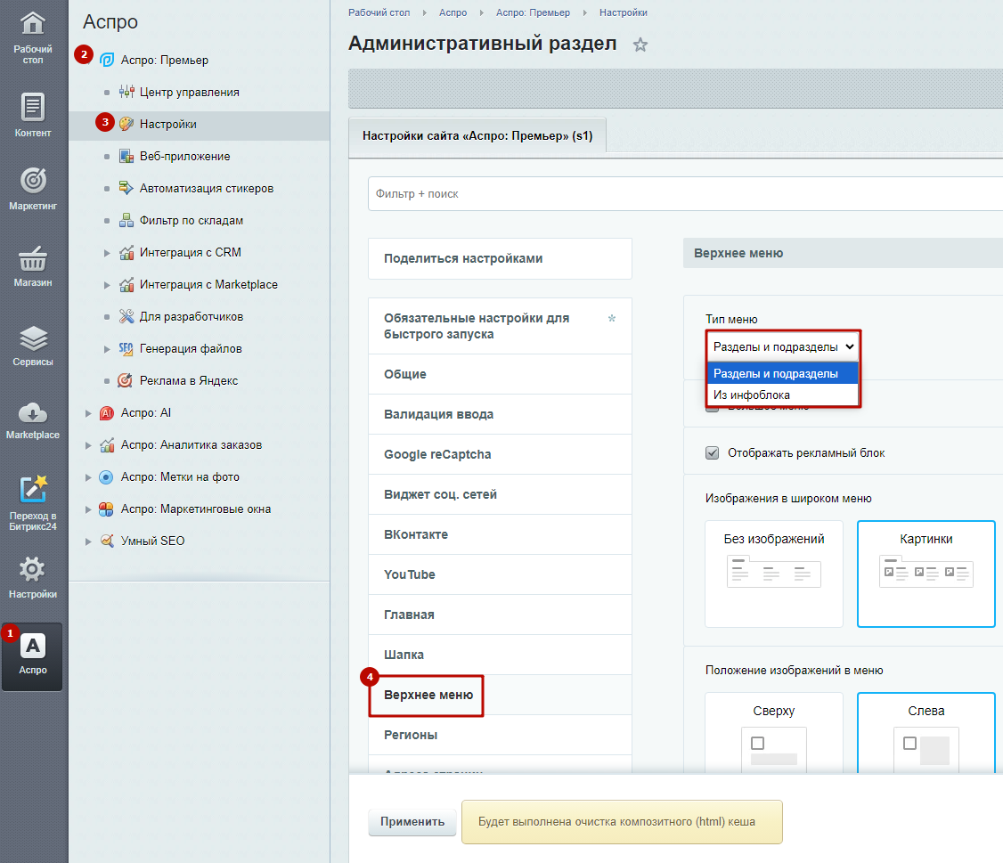Click the Аспро: Метки на фото icon

(x=107, y=476)
